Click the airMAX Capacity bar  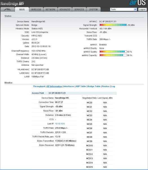tap(113, 55)
